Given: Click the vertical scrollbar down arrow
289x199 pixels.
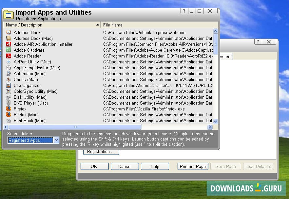Looking at the screenshot, I should point(216,121).
